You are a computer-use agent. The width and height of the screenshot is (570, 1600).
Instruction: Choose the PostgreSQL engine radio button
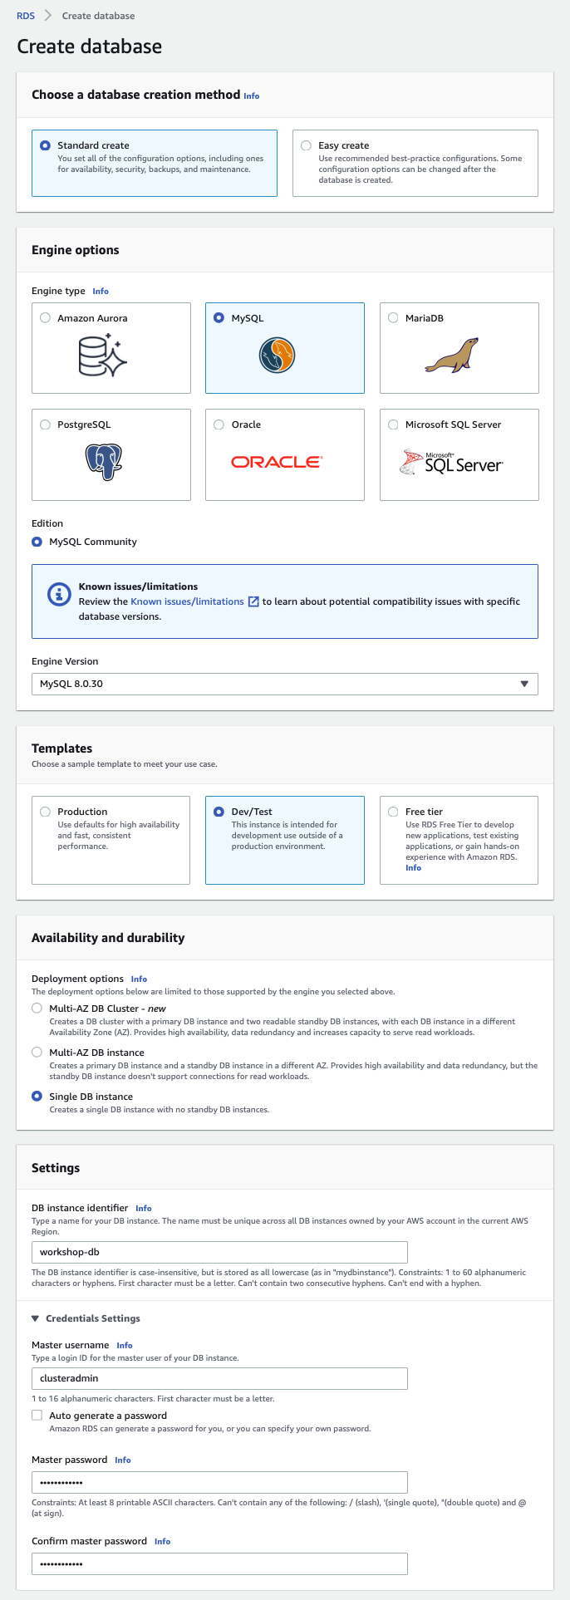pyautogui.click(x=45, y=425)
